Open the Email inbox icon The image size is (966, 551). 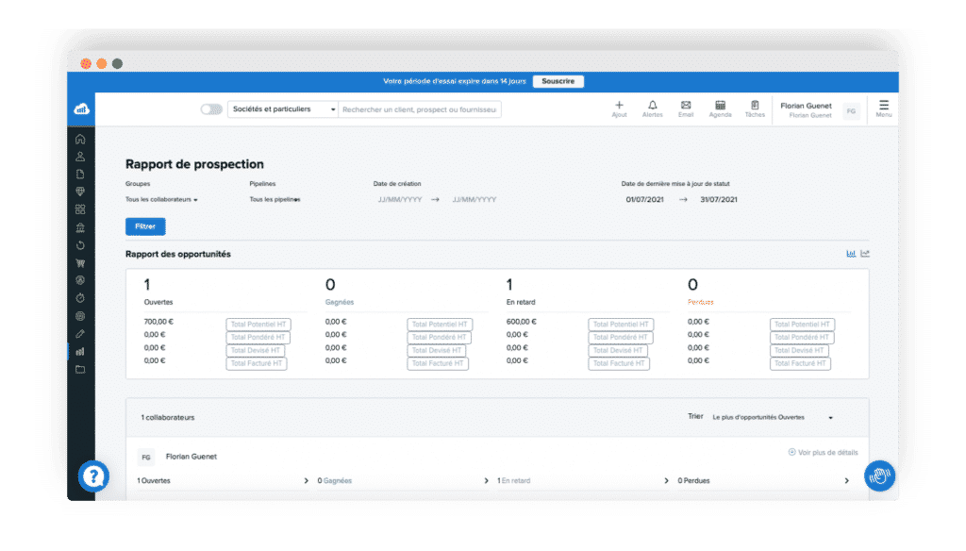pyautogui.click(x=686, y=107)
